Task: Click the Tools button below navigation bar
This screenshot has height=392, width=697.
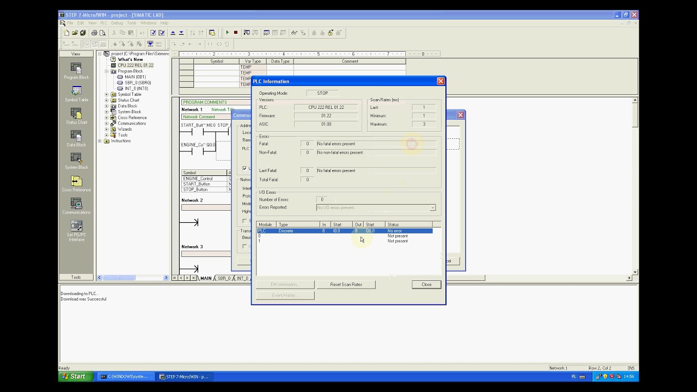Action: 76,278
